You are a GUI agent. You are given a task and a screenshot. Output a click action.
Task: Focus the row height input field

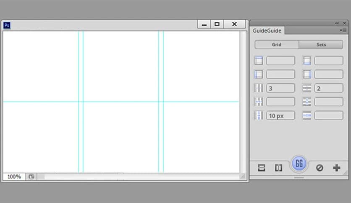coord(329,102)
